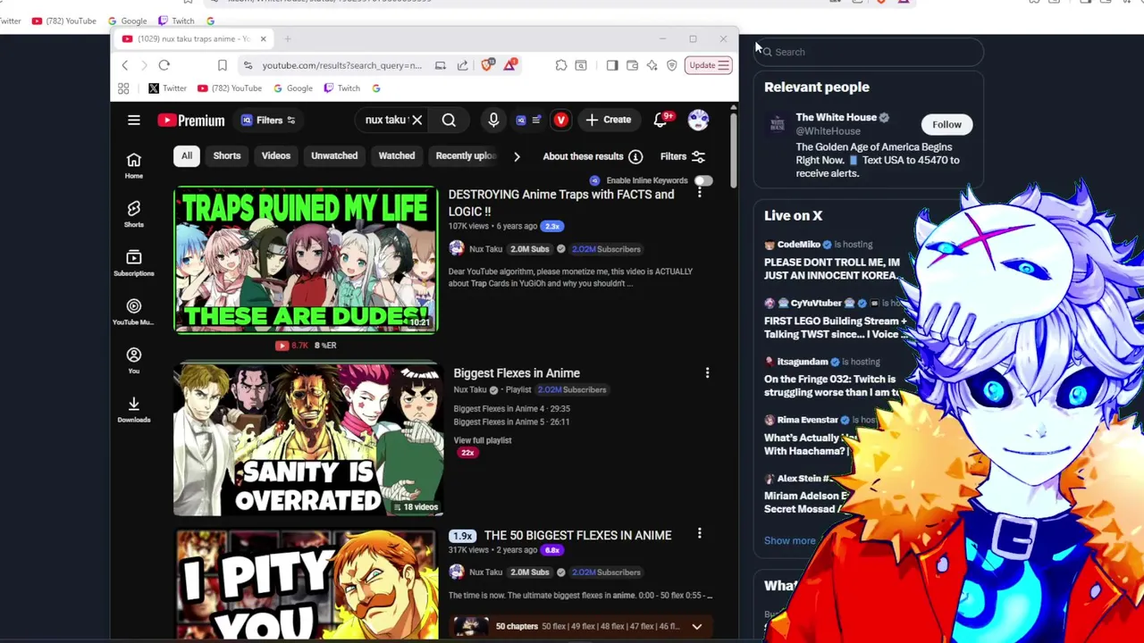Image resolution: width=1144 pixels, height=643 pixels.
Task: Run search with magnifier button
Action: point(449,120)
